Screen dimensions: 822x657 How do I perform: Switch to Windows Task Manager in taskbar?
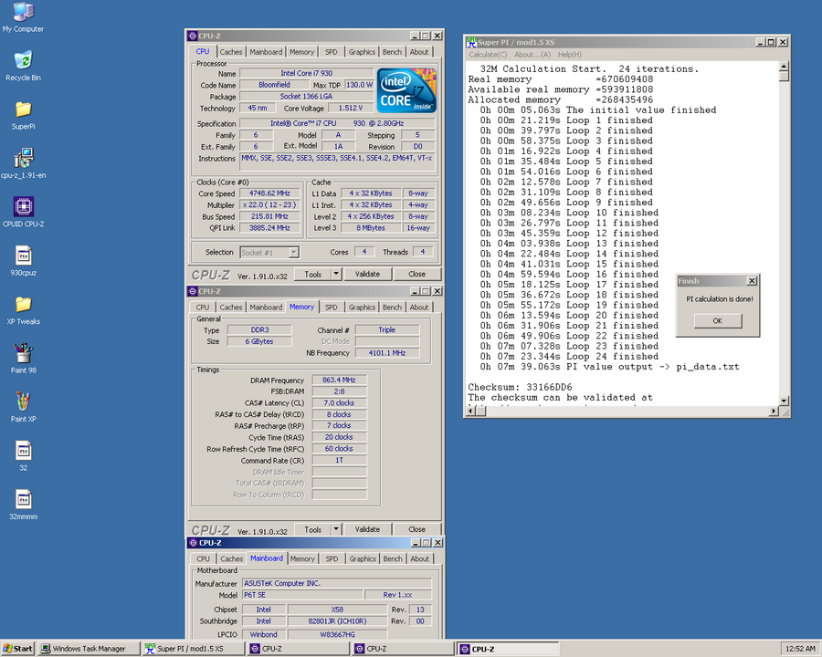pos(89,649)
